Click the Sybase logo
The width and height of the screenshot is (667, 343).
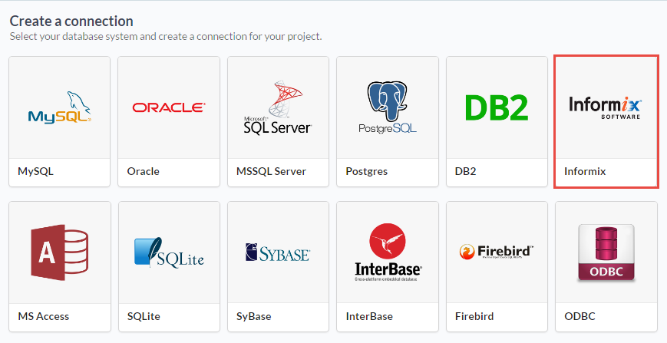[278, 252]
